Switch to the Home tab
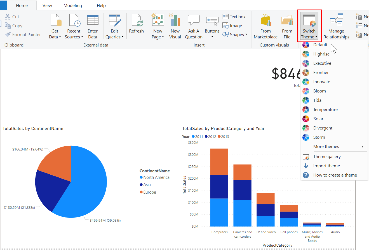The image size is (369, 250). click(x=22, y=6)
